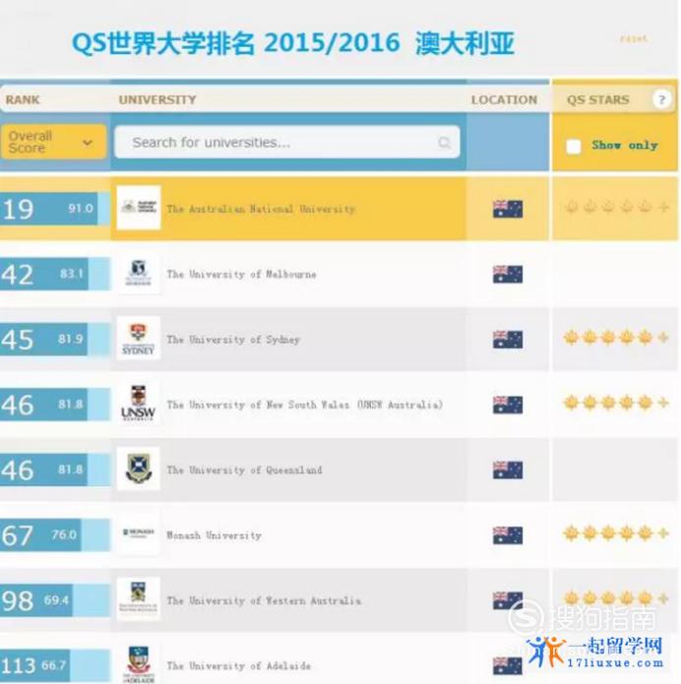Open The University of Western Australia link

coord(264,600)
